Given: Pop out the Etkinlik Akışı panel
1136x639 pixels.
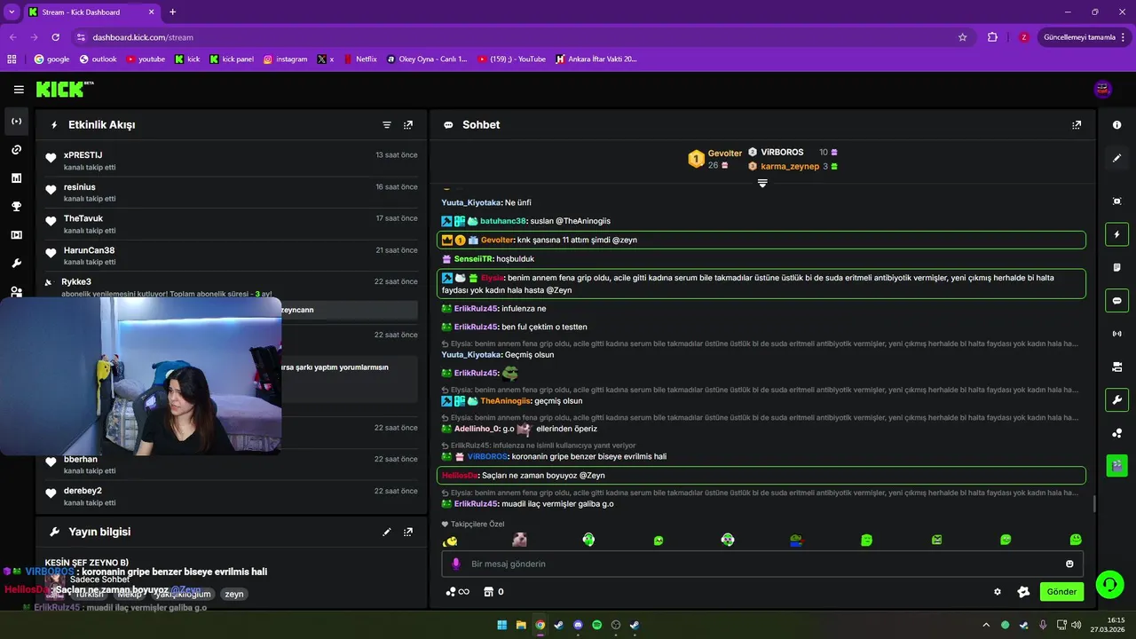Looking at the screenshot, I should [408, 125].
